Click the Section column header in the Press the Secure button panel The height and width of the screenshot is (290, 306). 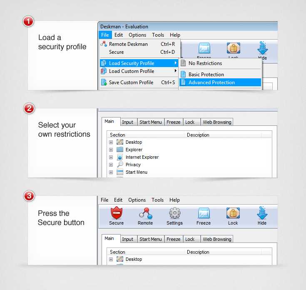pyautogui.click(x=146, y=252)
